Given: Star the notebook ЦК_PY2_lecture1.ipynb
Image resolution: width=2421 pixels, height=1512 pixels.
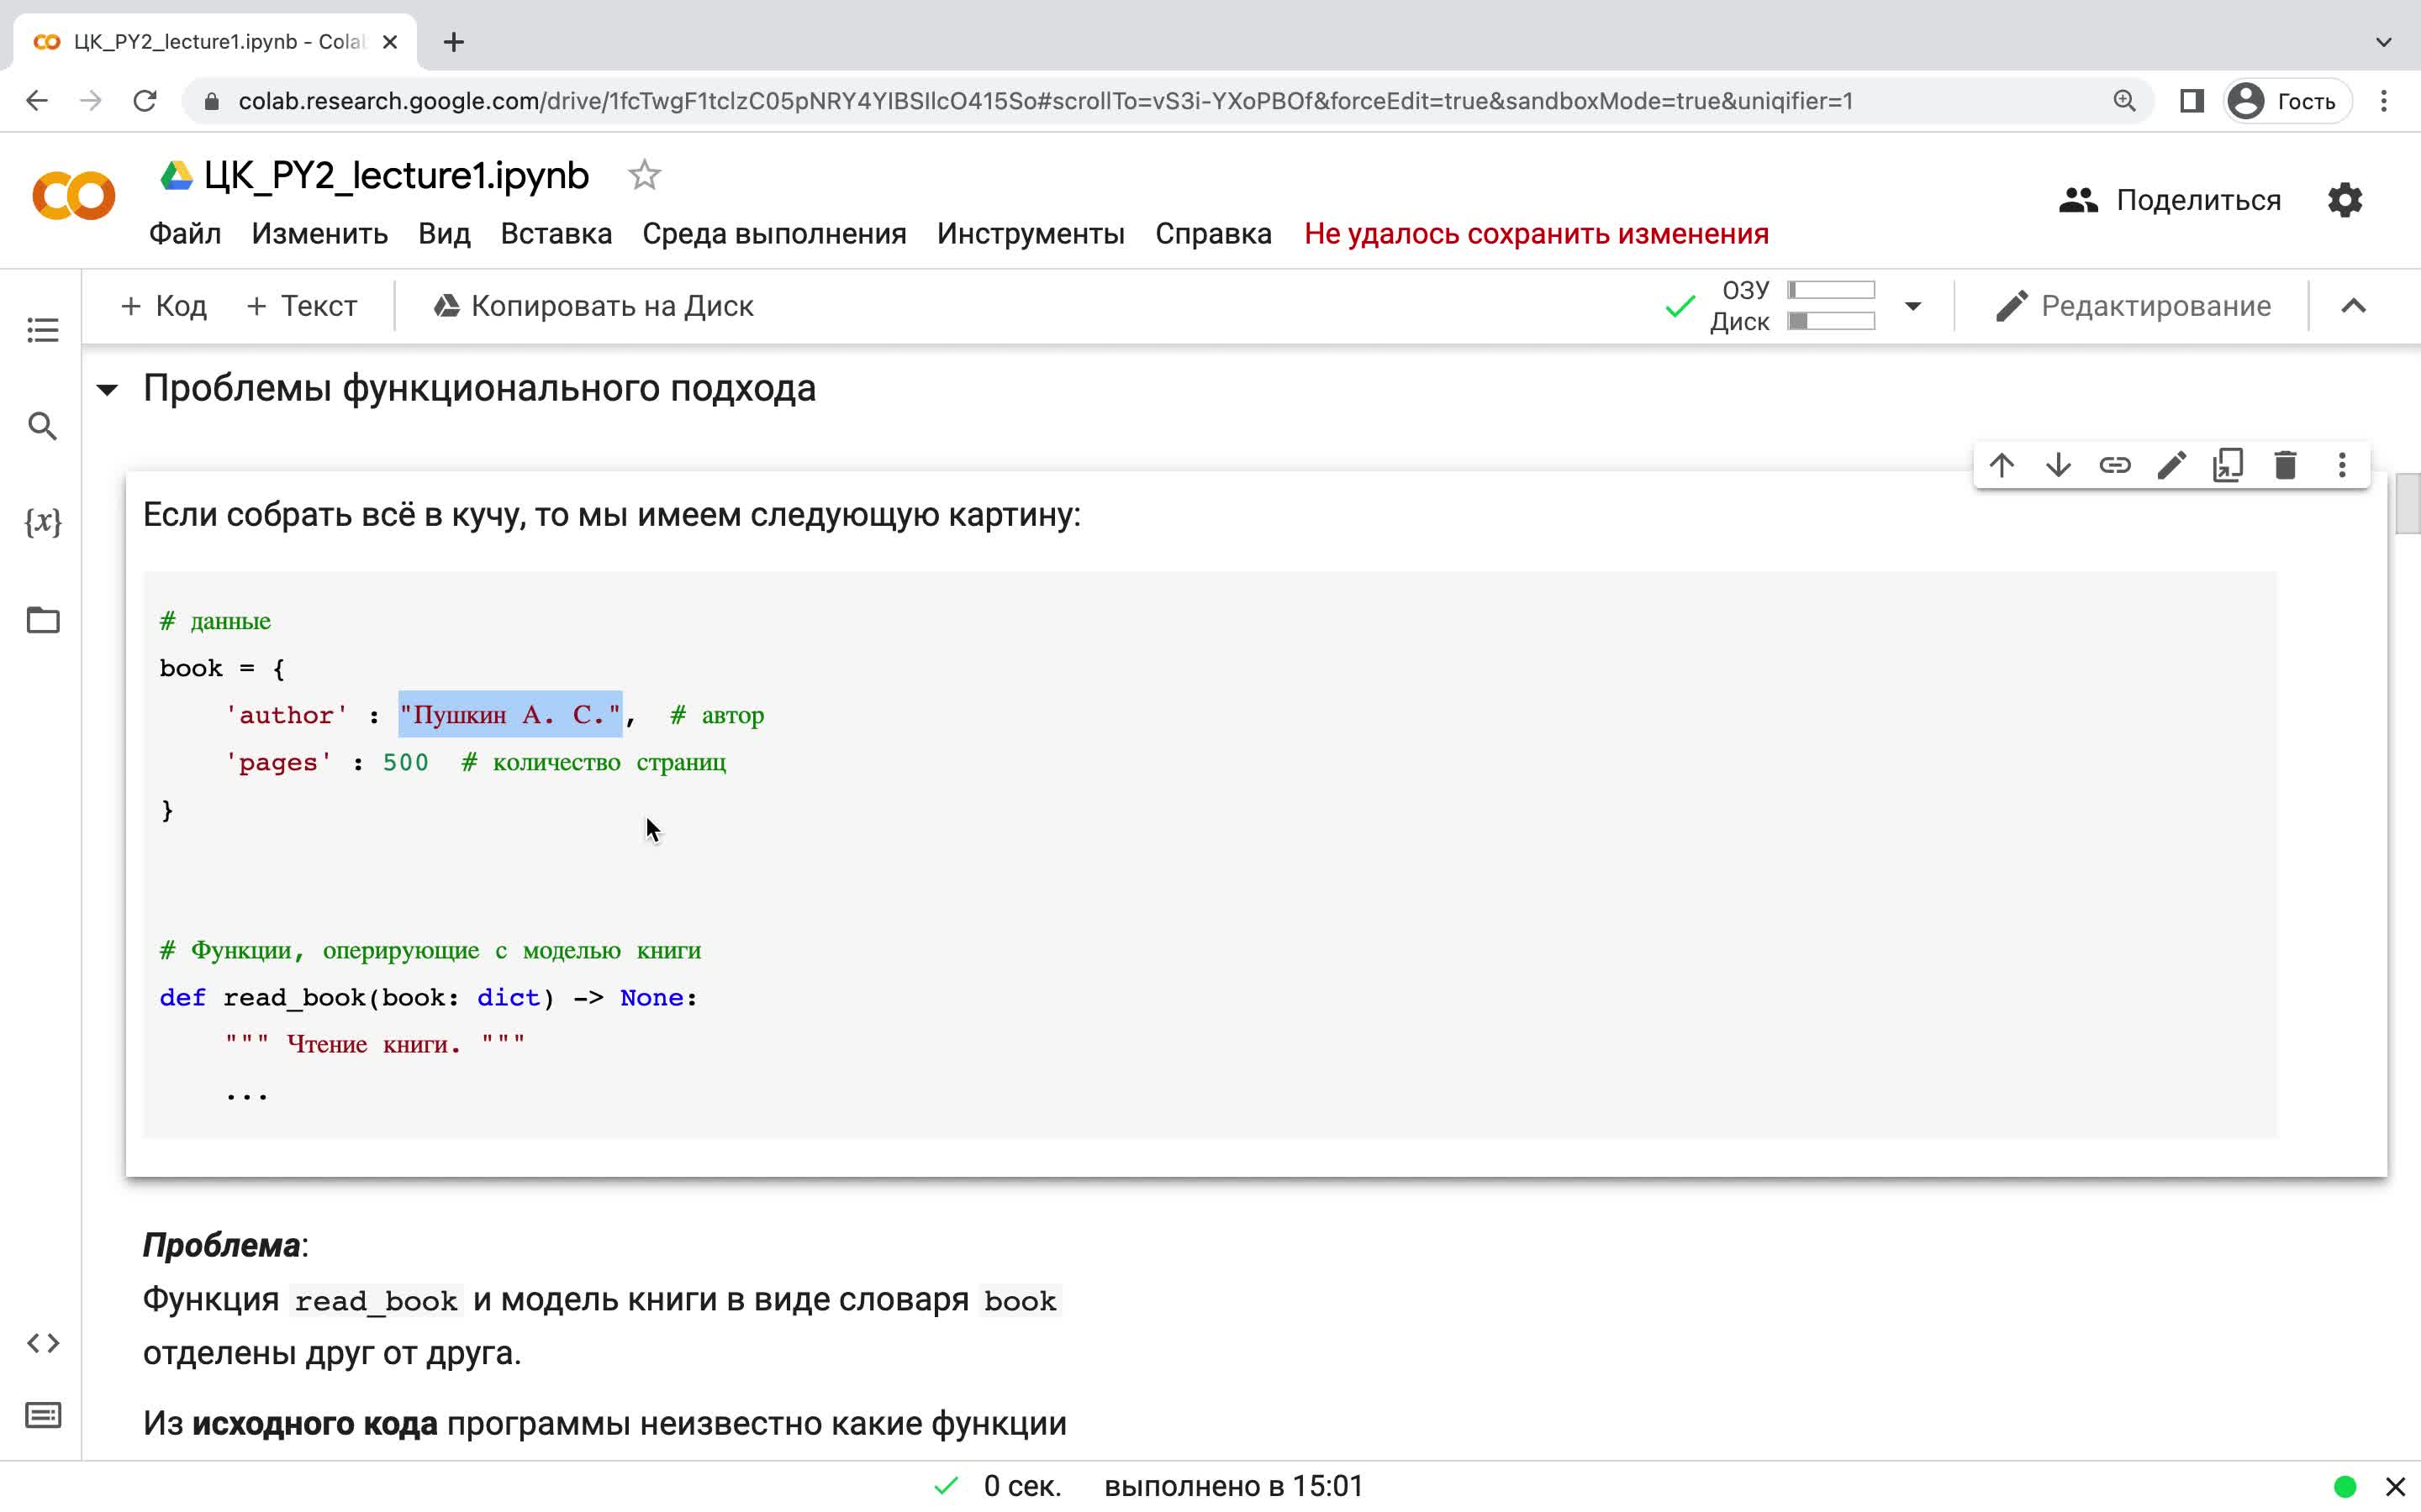Looking at the screenshot, I should (x=644, y=176).
